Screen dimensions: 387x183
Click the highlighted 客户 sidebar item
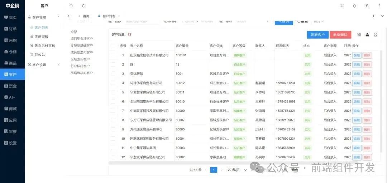coord(12,74)
